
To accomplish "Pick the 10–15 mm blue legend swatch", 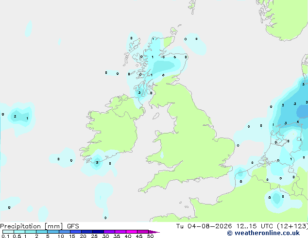I will (64, 232).
